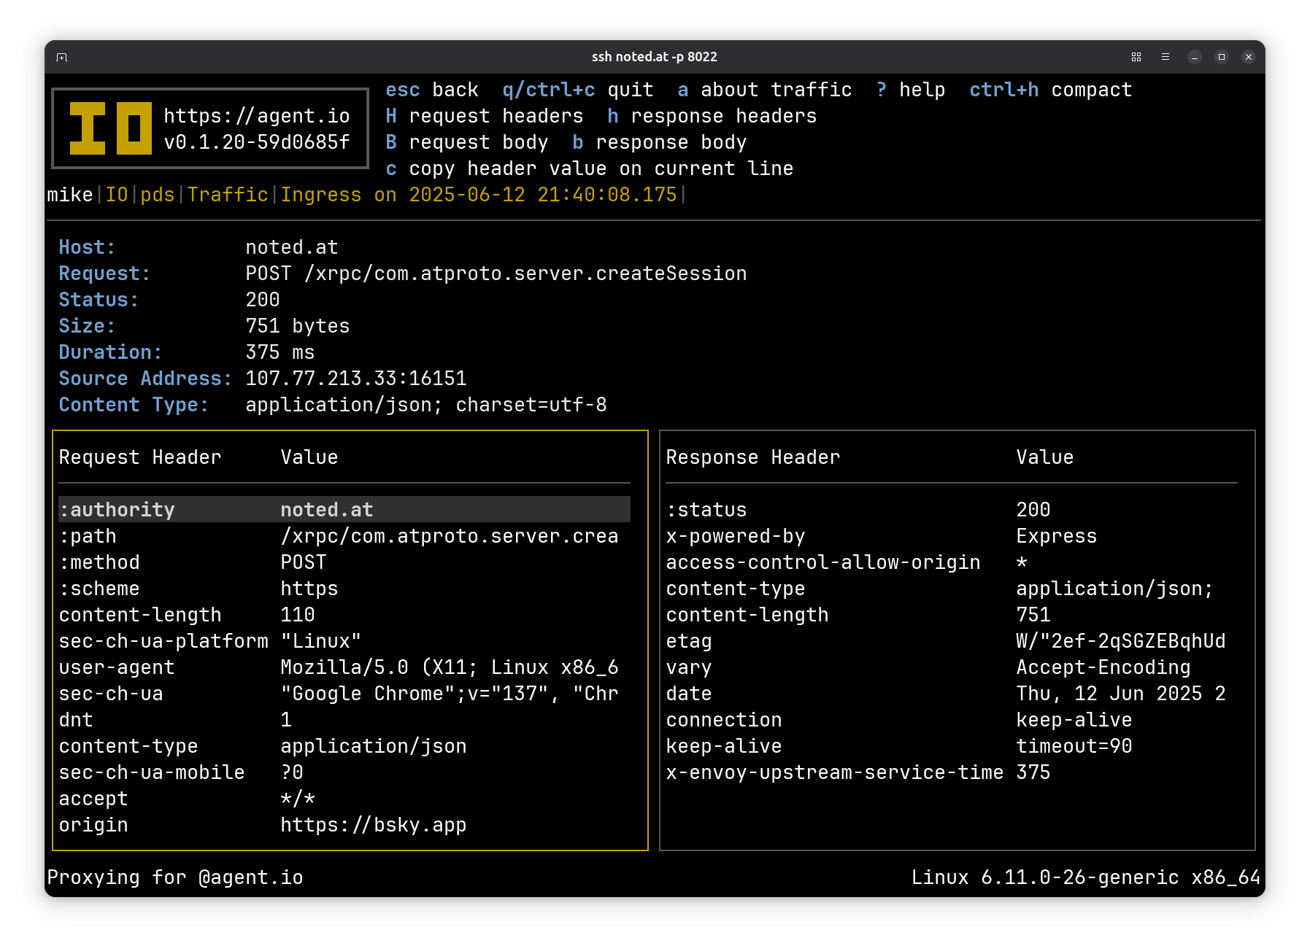Open the https://agent.io link
The height and width of the screenshot is (946, 1310).
click(257, 116)
